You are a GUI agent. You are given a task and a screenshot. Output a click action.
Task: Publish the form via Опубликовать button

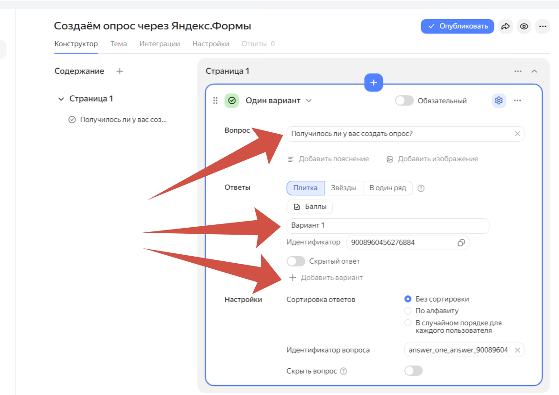(457, 27)
